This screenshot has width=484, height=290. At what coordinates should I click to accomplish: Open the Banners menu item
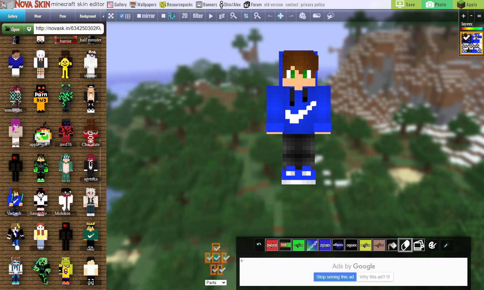point(206,5)
